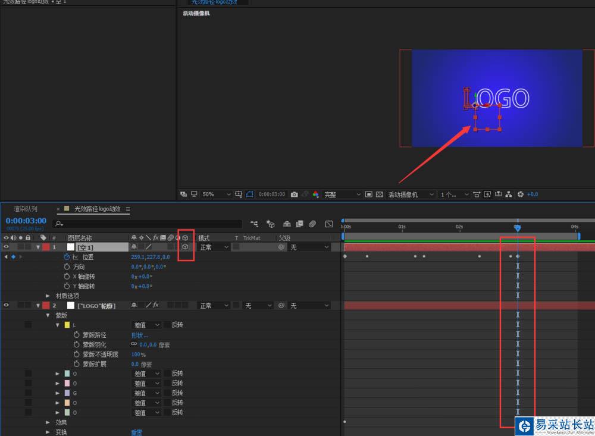595x436 pixels.
Task: Toggle the draft 3D icon in timeline
Action: point(270,224)
